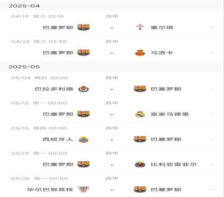Open the 比利亚雷亚尔 team link
Screen dimensions: 224x197
(x=174, y=164)
